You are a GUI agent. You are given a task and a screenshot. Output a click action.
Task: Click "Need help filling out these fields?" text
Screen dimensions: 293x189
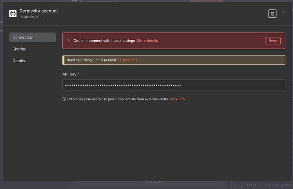pyautogui.click(x=92, y=60)
